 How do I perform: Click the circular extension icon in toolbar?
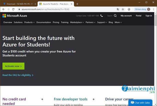(129, 9)
